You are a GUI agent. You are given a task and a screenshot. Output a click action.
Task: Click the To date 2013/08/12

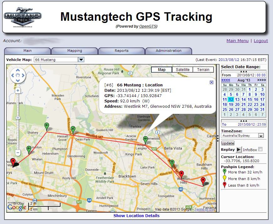point(246,124)
